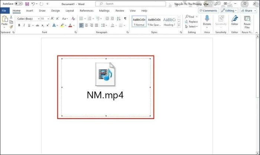Open Change Case dropdown
Viewport: 260px width, 155px height.
[65, 19]
